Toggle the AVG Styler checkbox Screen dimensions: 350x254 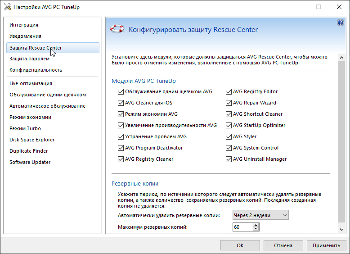pos(229,136)
